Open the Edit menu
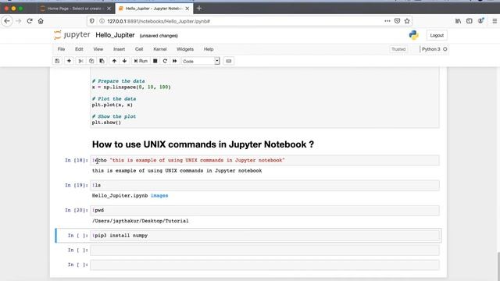 tap(79, 49)
